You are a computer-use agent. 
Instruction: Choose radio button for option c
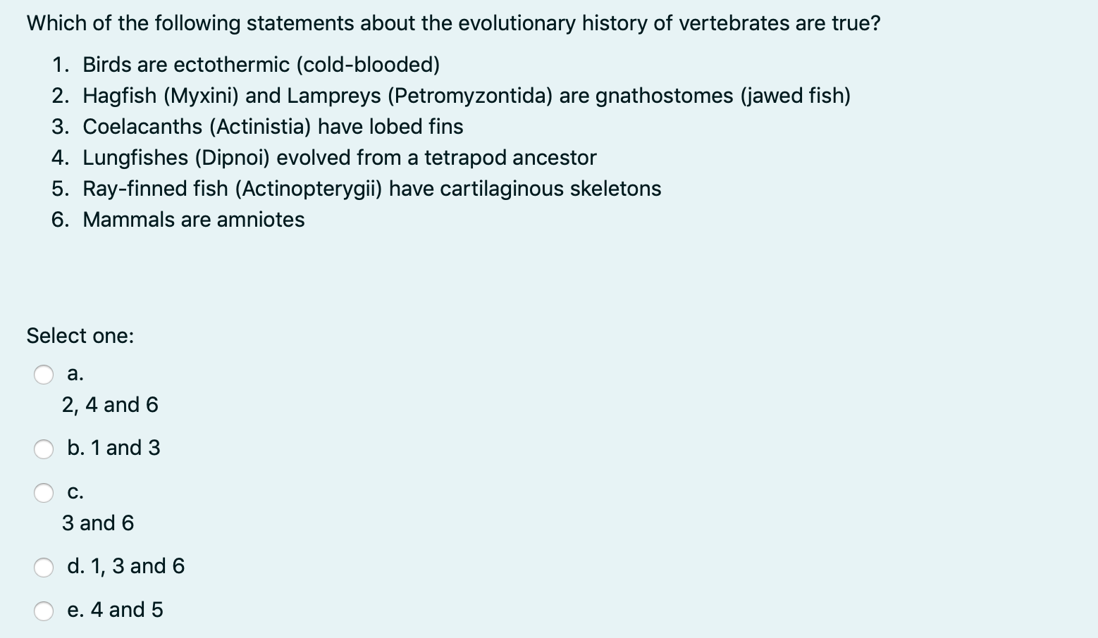point(44,493)
